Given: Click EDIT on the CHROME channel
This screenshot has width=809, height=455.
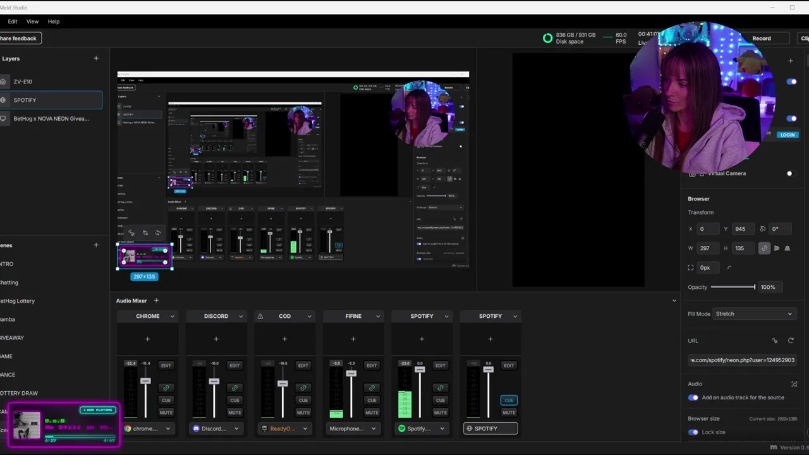Looking at the screenshot, I should 166,365.
